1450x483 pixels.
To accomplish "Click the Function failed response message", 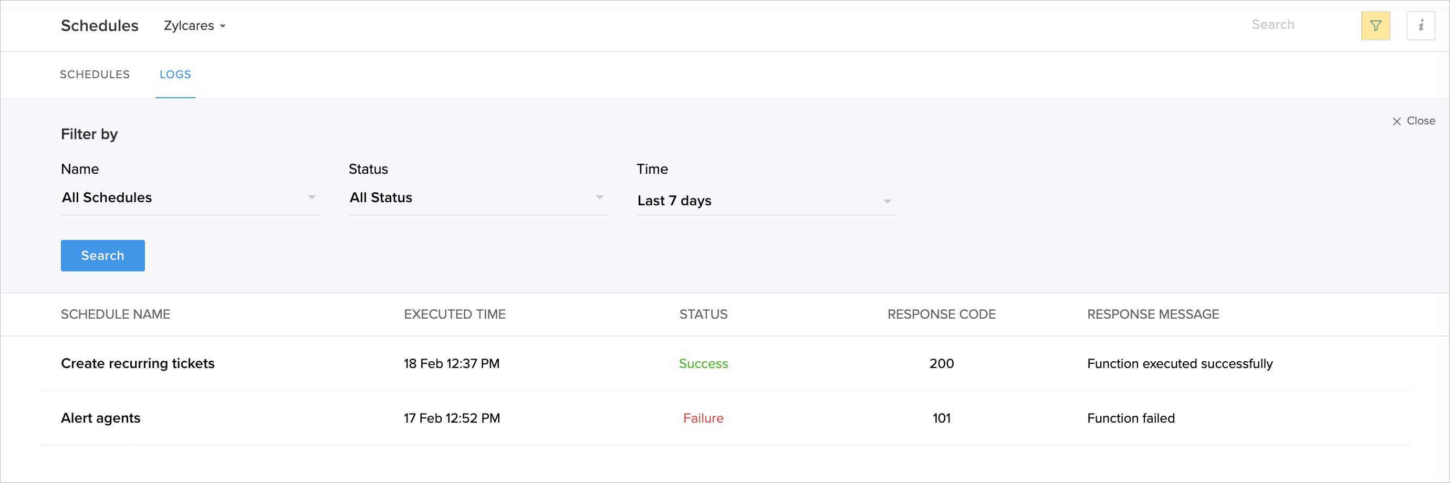I will [1130, 418].
